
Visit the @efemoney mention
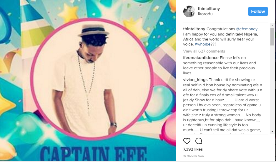[247, 29]
